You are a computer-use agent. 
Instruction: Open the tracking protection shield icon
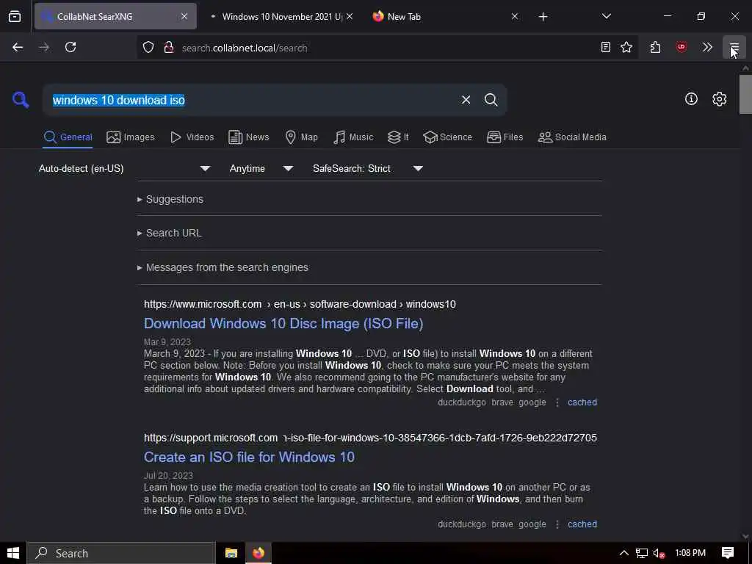(x=148, y=48)
